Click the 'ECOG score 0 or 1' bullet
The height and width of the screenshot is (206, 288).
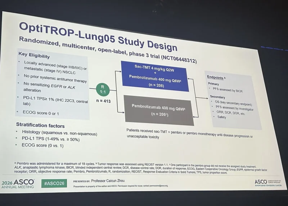41,113
